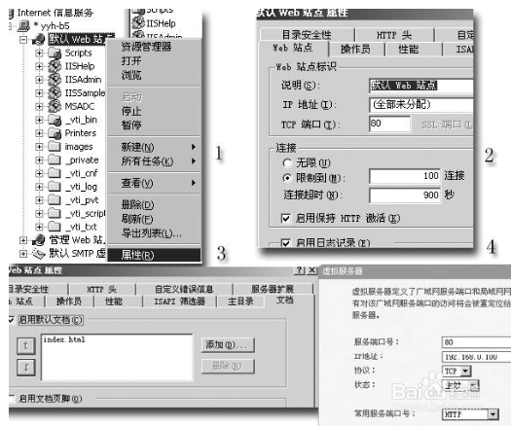Click the IISSamples icon in tree
Viewport: 512px width, 426px height.
pyautogui.click(x=55, y=93)
